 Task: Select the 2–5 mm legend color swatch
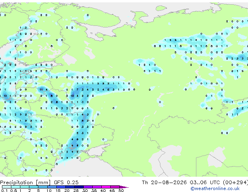[34, 187]
